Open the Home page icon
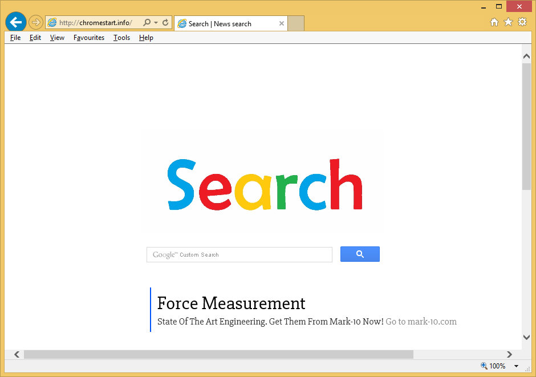 pos(494,22)
